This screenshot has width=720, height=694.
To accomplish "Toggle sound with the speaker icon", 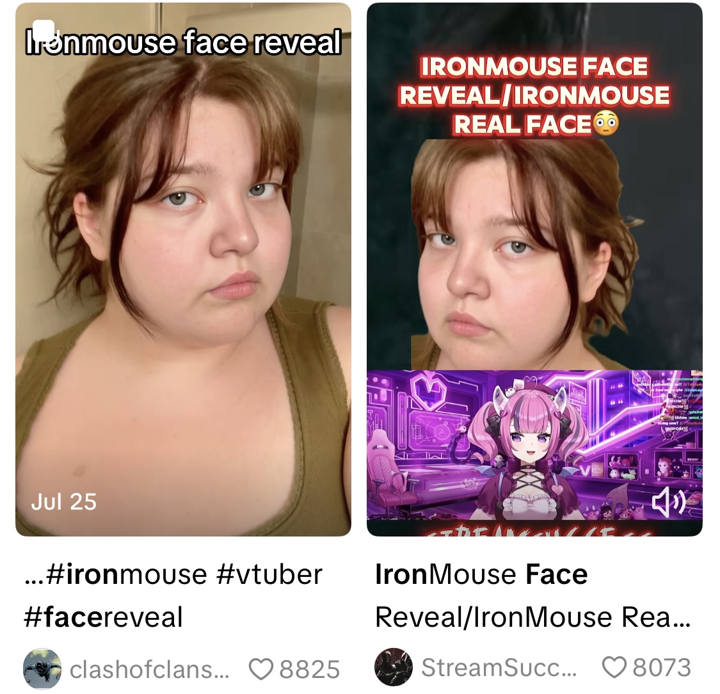I will pyautogui.click(x=669, y=503).
